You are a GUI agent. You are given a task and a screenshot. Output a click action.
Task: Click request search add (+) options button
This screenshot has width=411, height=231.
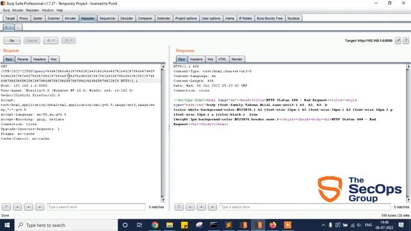click(x=28, y=207)
